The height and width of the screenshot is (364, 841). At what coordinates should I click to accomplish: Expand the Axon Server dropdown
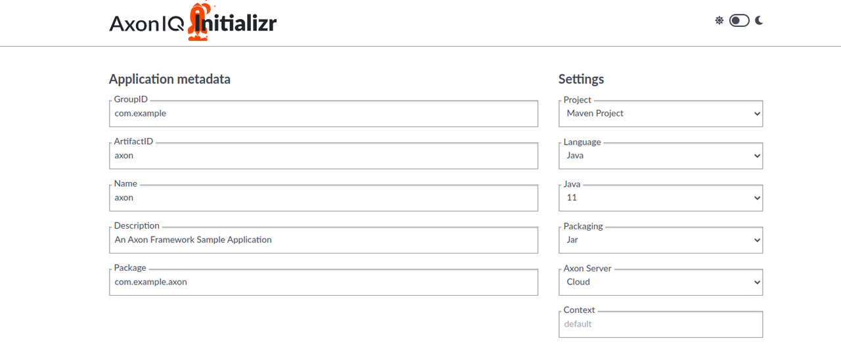coord(660,282)
